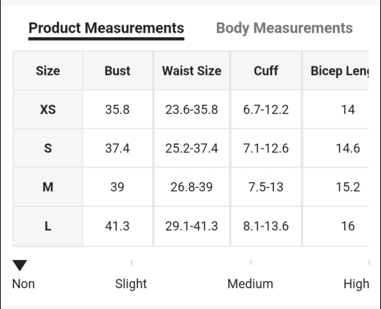The height and width of the screenshot is (309, 381).
Task: Select the Medium stretch label
Action: tap(250, 284)
